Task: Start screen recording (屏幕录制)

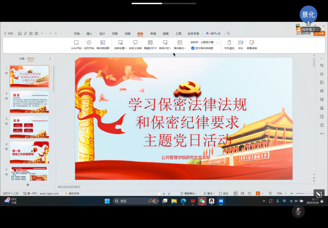Action: point(252,45)
